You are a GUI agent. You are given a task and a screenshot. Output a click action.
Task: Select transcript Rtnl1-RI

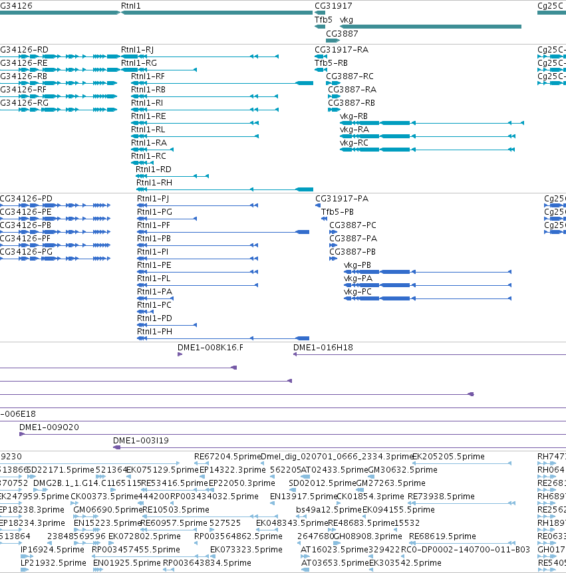[205, 110]
